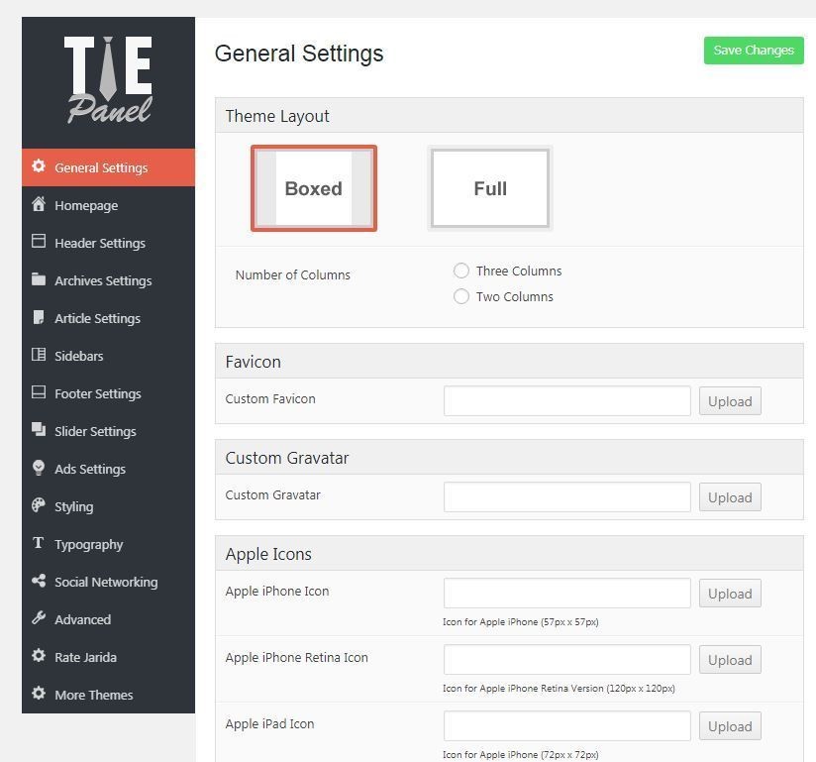Viewport: 816px width, 762px height.
Task: Choose the Full theme layout
Action: [x=489, y=188]
